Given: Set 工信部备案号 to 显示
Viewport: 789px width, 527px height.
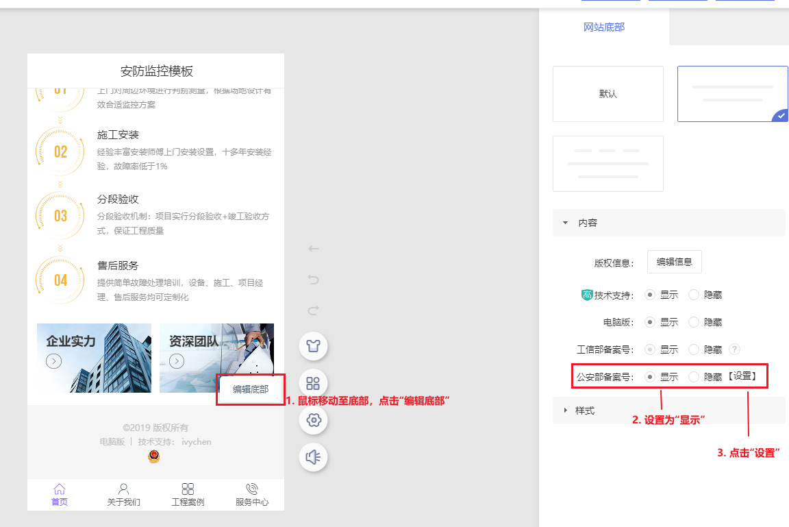Looking at the screenshot, I should click(650, 350).
